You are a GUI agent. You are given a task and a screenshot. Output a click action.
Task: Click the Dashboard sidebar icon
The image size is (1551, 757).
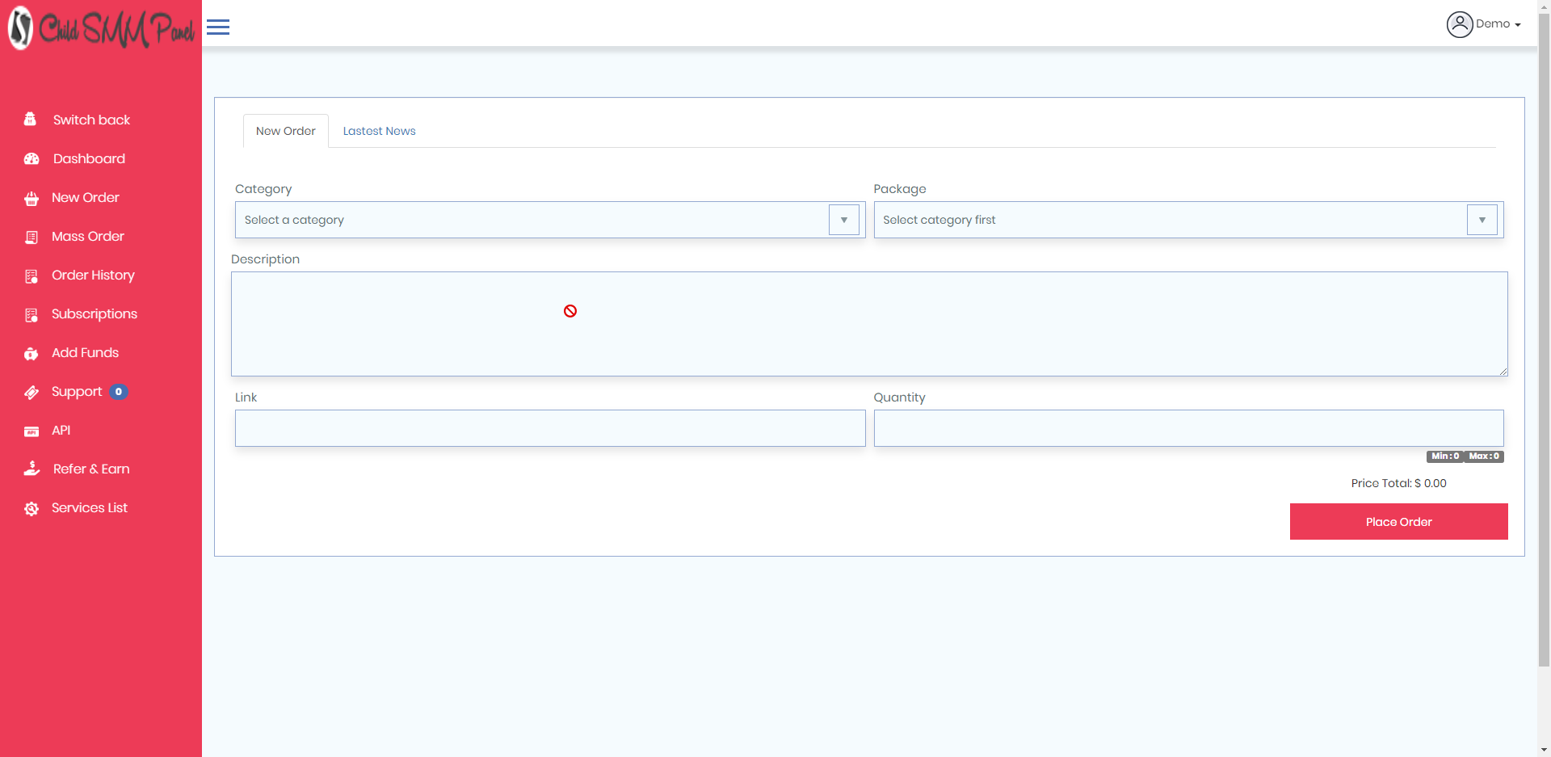tap(31, 158)
